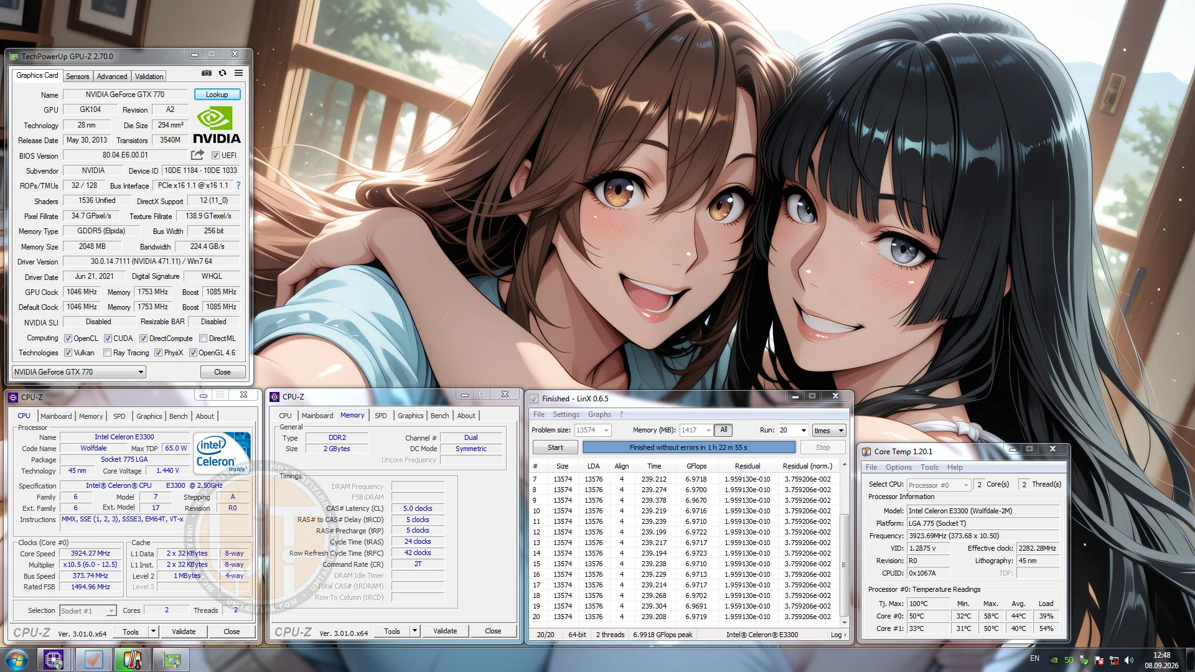This screenshot has height=672, width=1195.
Task: Open the GPU-Z hamburger menu icon
Action: 238,73
